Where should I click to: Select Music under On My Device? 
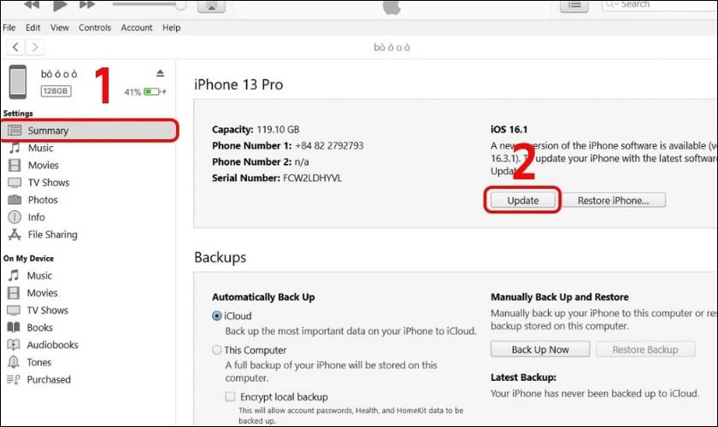39,276
